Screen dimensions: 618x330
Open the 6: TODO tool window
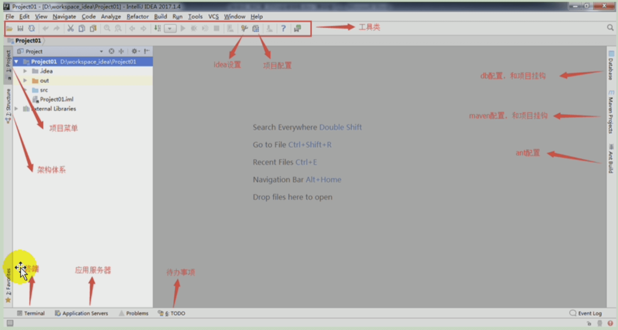[172, 313]
